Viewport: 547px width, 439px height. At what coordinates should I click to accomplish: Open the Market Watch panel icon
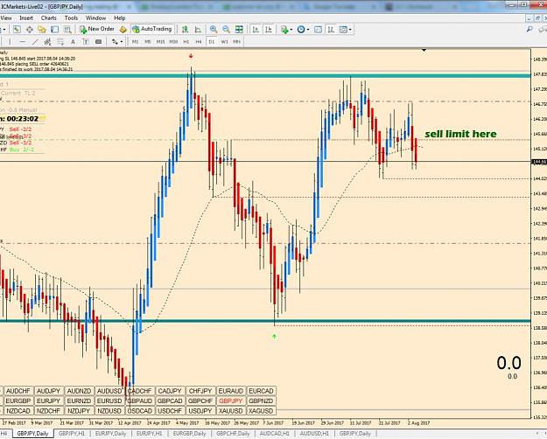[x=17, y=30]
